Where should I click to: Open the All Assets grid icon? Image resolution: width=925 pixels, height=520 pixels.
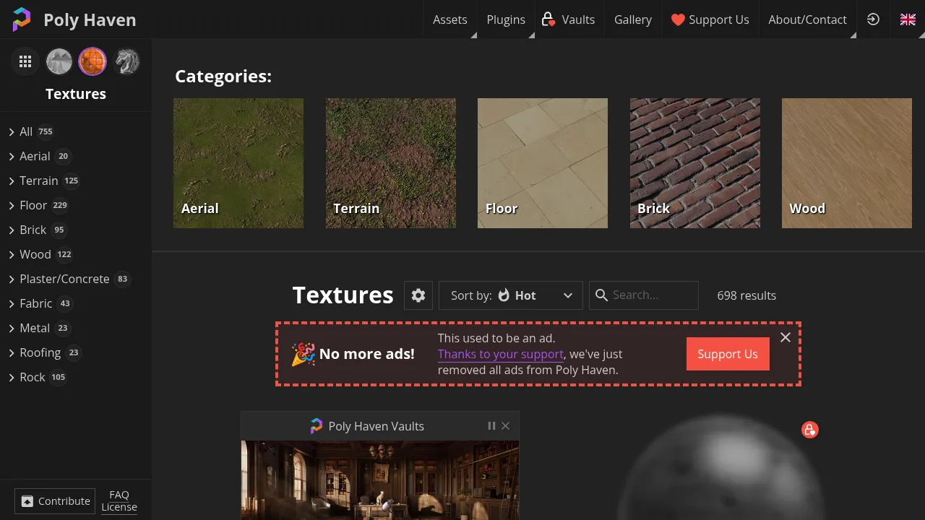25,61
